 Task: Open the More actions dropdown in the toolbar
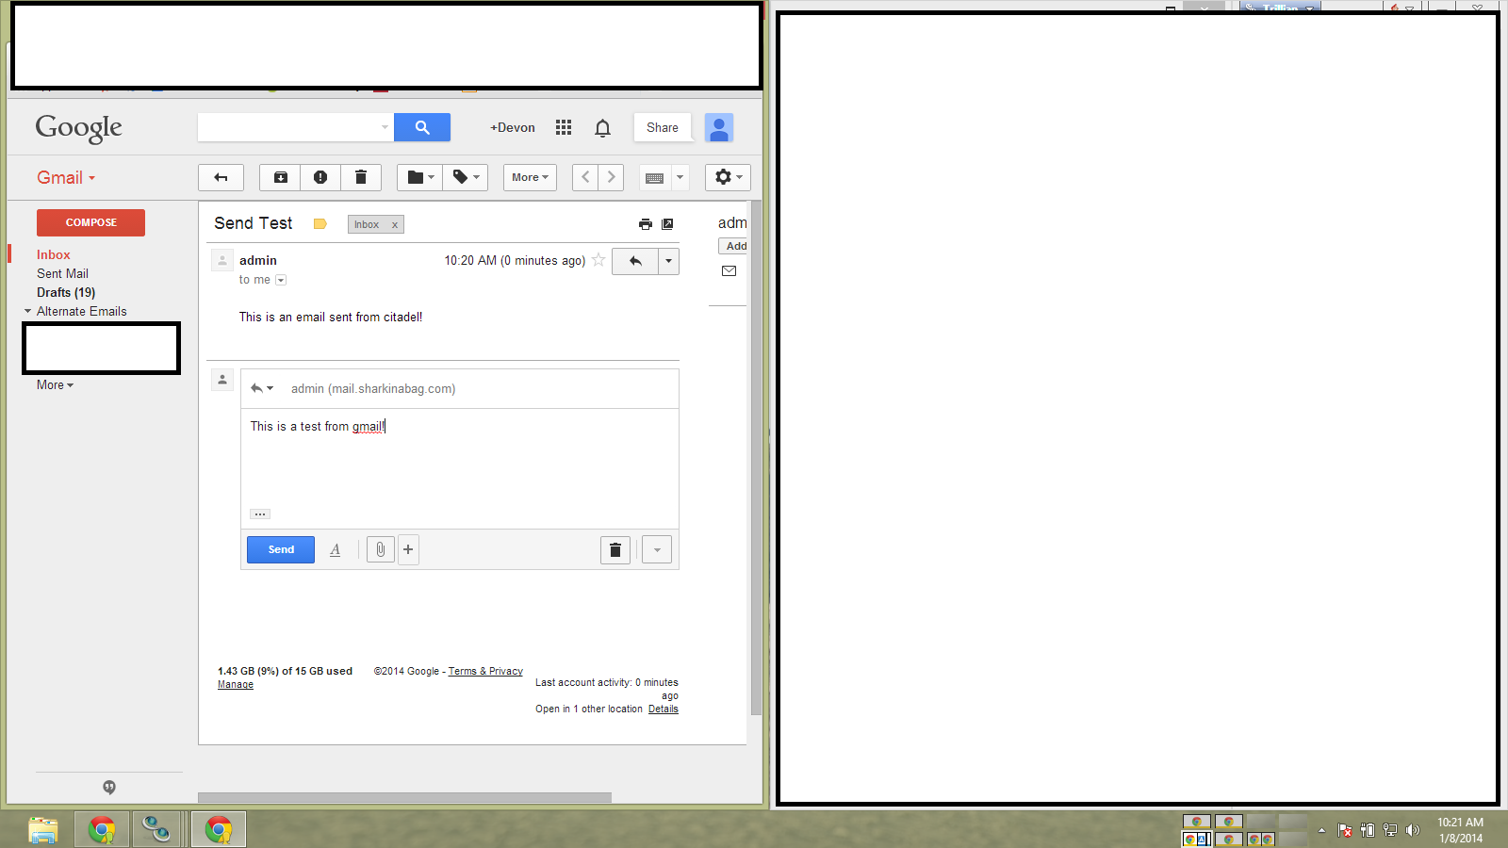coord(530,177)
